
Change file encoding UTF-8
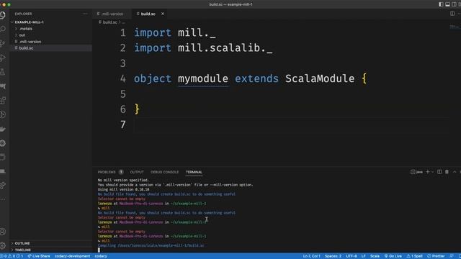[352, 256]
